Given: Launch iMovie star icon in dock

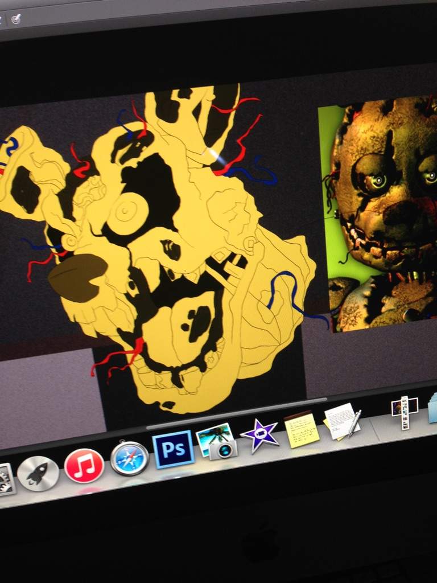Looking at the screenshot, I should point(259,435).
